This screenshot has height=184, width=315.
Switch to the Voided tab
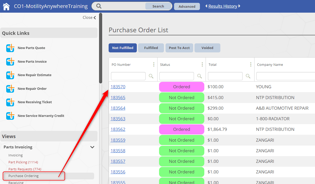pyautogui.click(x=207, y=48)
